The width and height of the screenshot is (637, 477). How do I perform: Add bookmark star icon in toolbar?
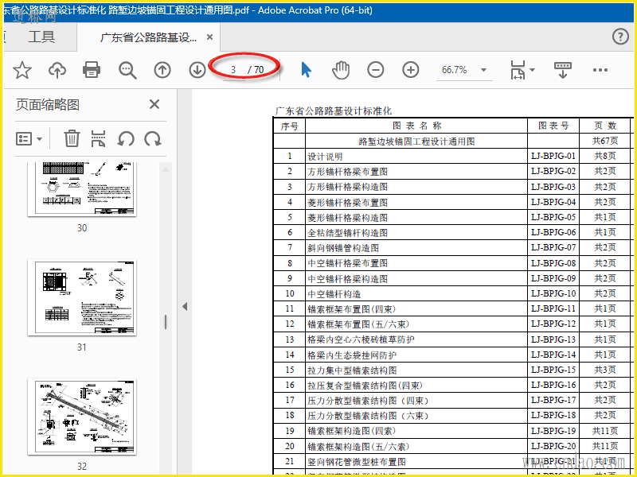point(22,70)
